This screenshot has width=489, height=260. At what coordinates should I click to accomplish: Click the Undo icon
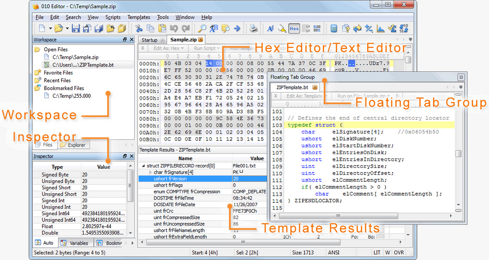[x=174, y=29]
